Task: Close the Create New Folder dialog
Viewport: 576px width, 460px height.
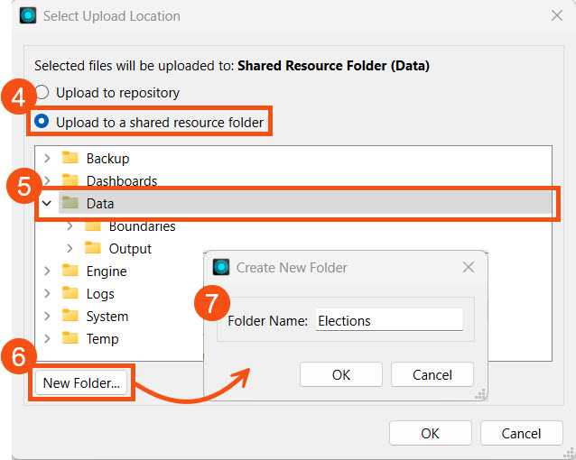Action: [x=469, y=267]
